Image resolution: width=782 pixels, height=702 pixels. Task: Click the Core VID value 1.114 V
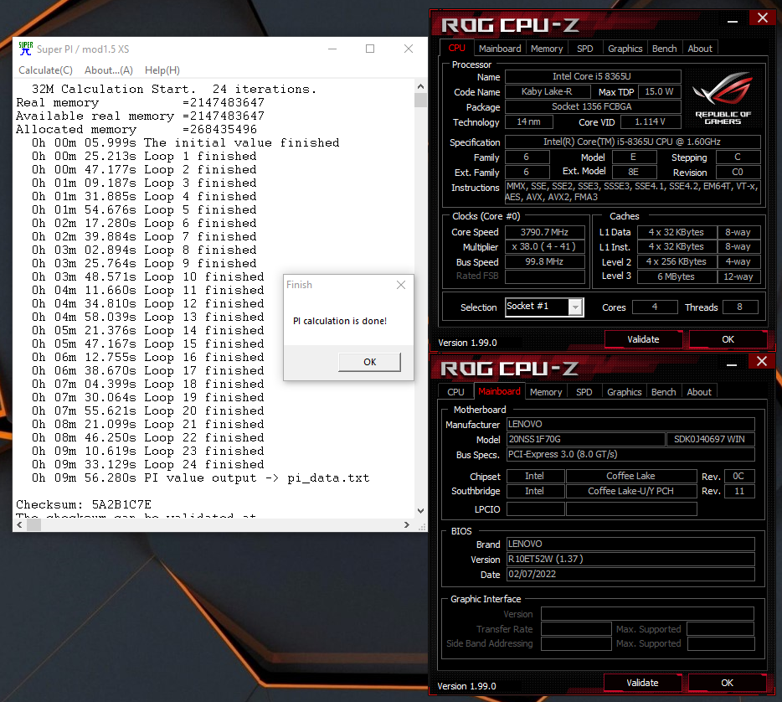pos(650,121)
